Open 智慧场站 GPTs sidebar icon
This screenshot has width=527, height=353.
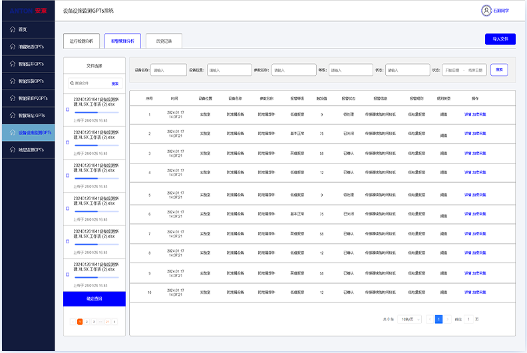click(13, 115)
